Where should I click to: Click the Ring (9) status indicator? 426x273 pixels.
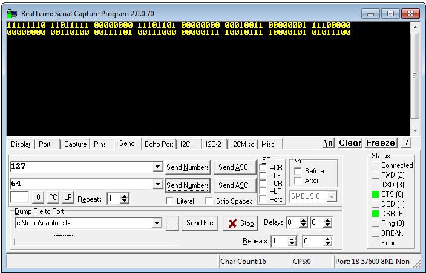pyautogui.click(x=375, y=223)
